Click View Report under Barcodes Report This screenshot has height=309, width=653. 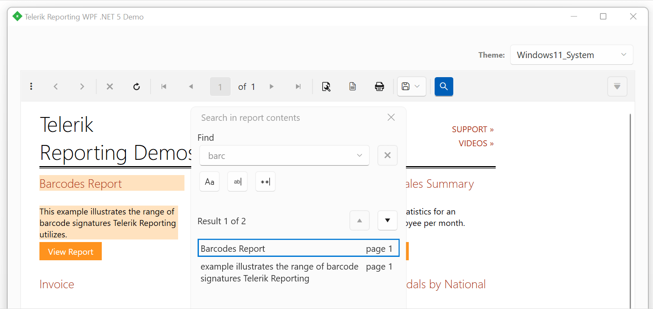[70, 251]
